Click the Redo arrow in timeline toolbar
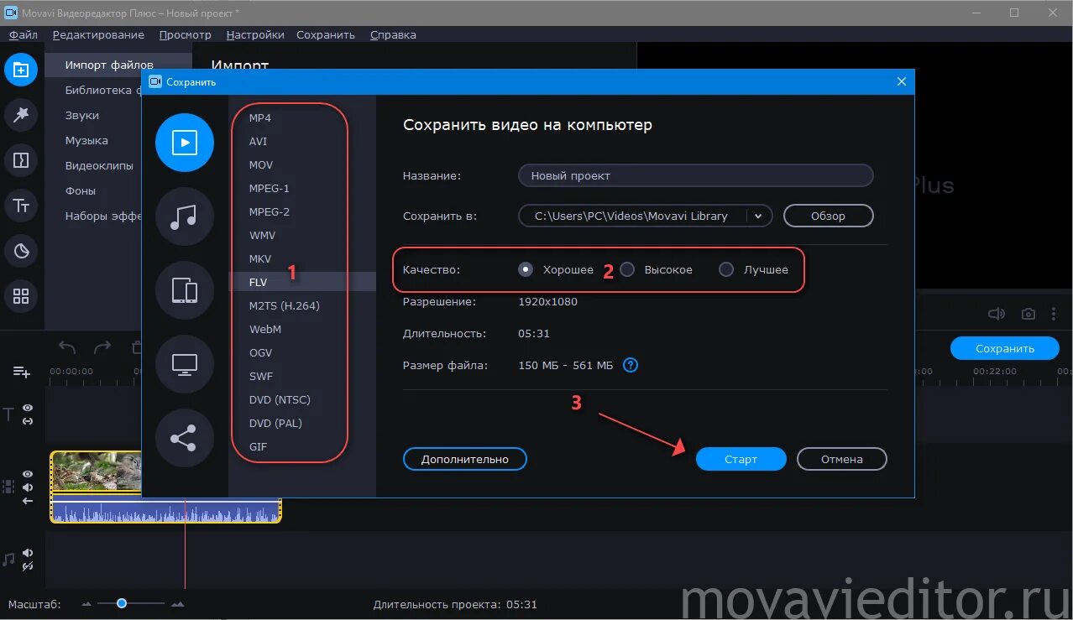This screenshot has width=1073, height=620. (x=102, y=347)
